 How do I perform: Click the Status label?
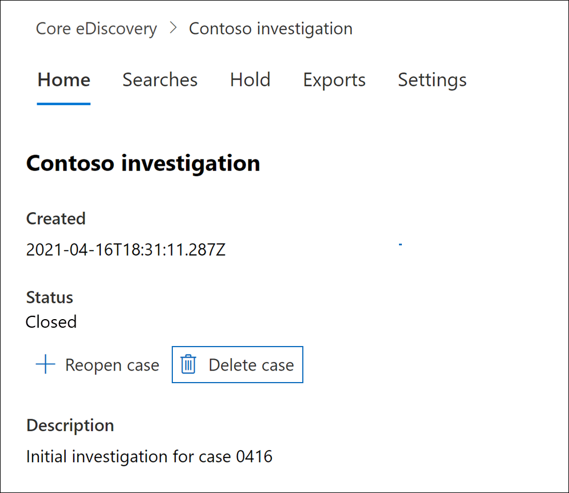[50, 297]
